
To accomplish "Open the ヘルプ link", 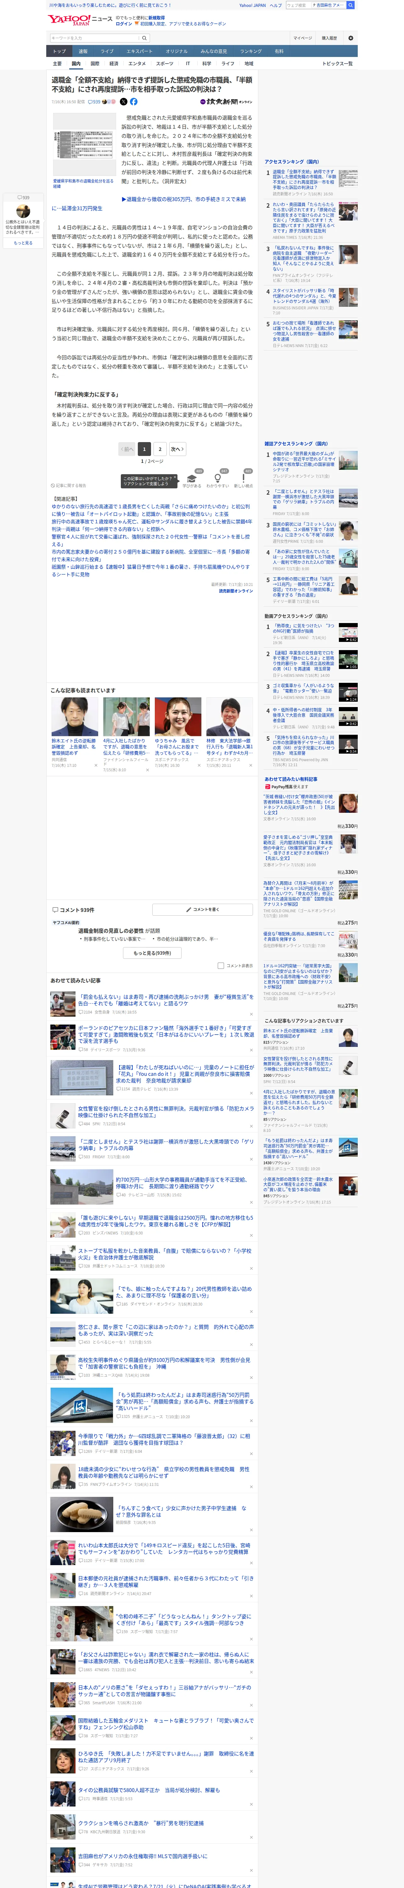I will click(x=276, y=5).
